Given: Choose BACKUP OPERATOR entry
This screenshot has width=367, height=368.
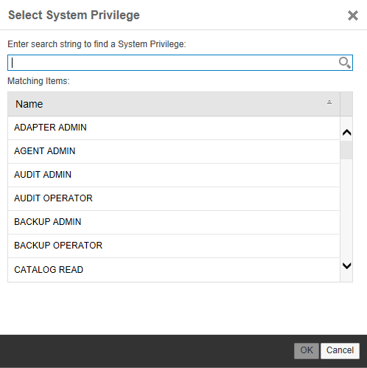Looking at the screenshot, I should (174, 246).
